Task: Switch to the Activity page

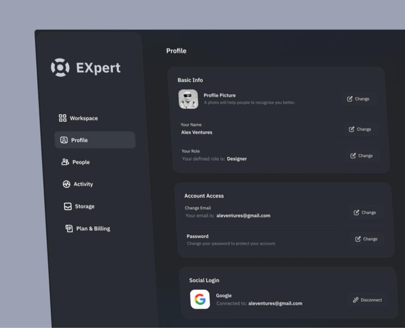Action: (83, 184)
